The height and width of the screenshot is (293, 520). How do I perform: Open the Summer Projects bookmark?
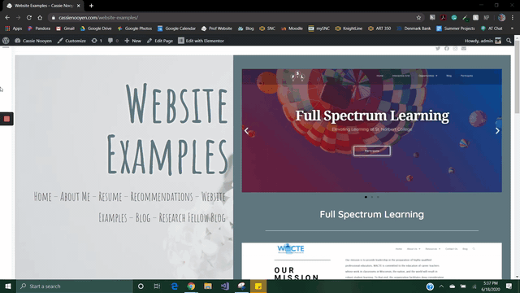(x=455, y=28)
